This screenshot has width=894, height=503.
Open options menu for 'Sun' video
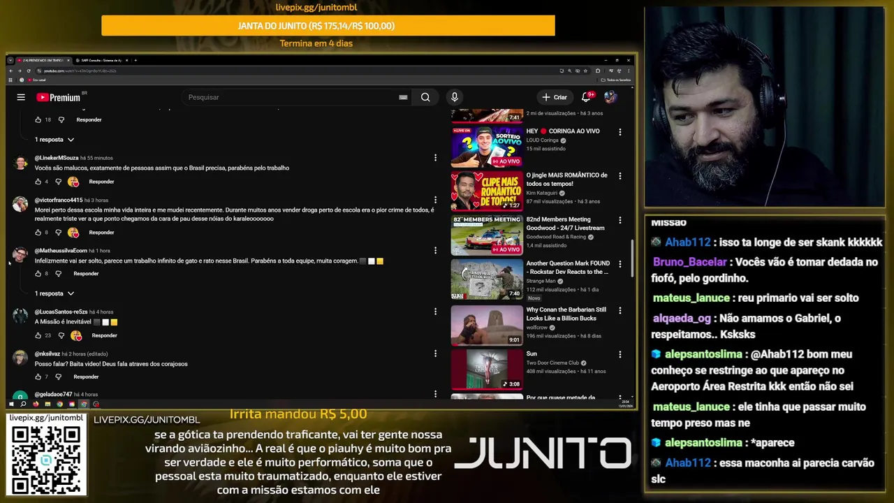pyautogui.click(x=620, y=354)
